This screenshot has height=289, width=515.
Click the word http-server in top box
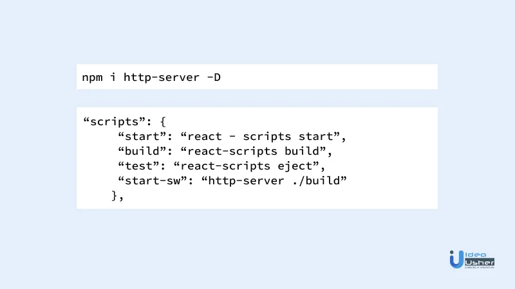[x=162, y=77]
